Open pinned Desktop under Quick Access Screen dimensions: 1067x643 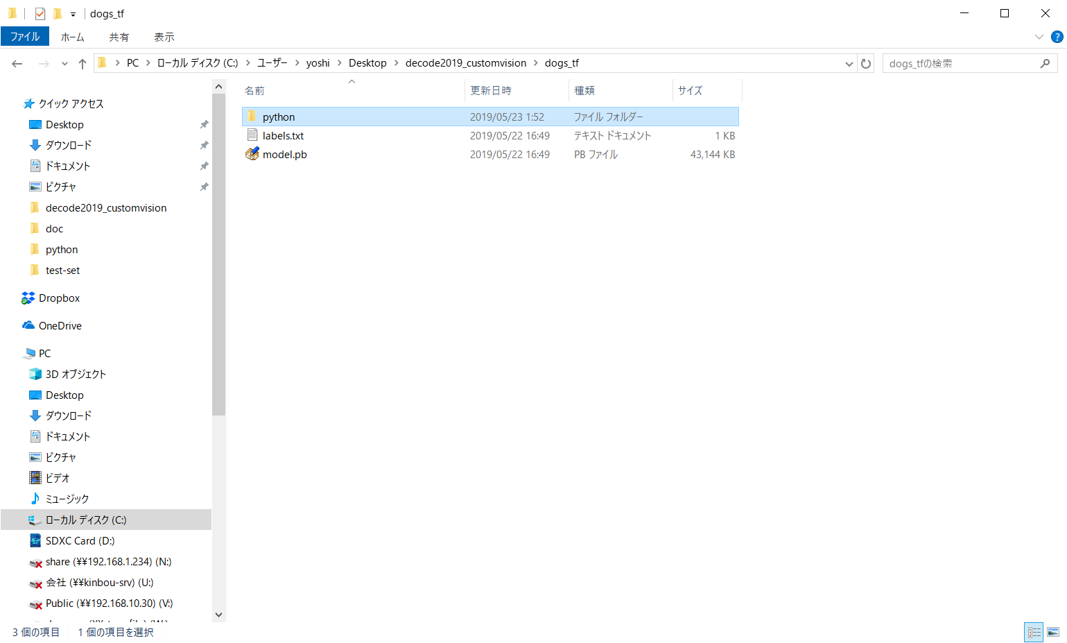pyautogui.click(x=64, y=125)
